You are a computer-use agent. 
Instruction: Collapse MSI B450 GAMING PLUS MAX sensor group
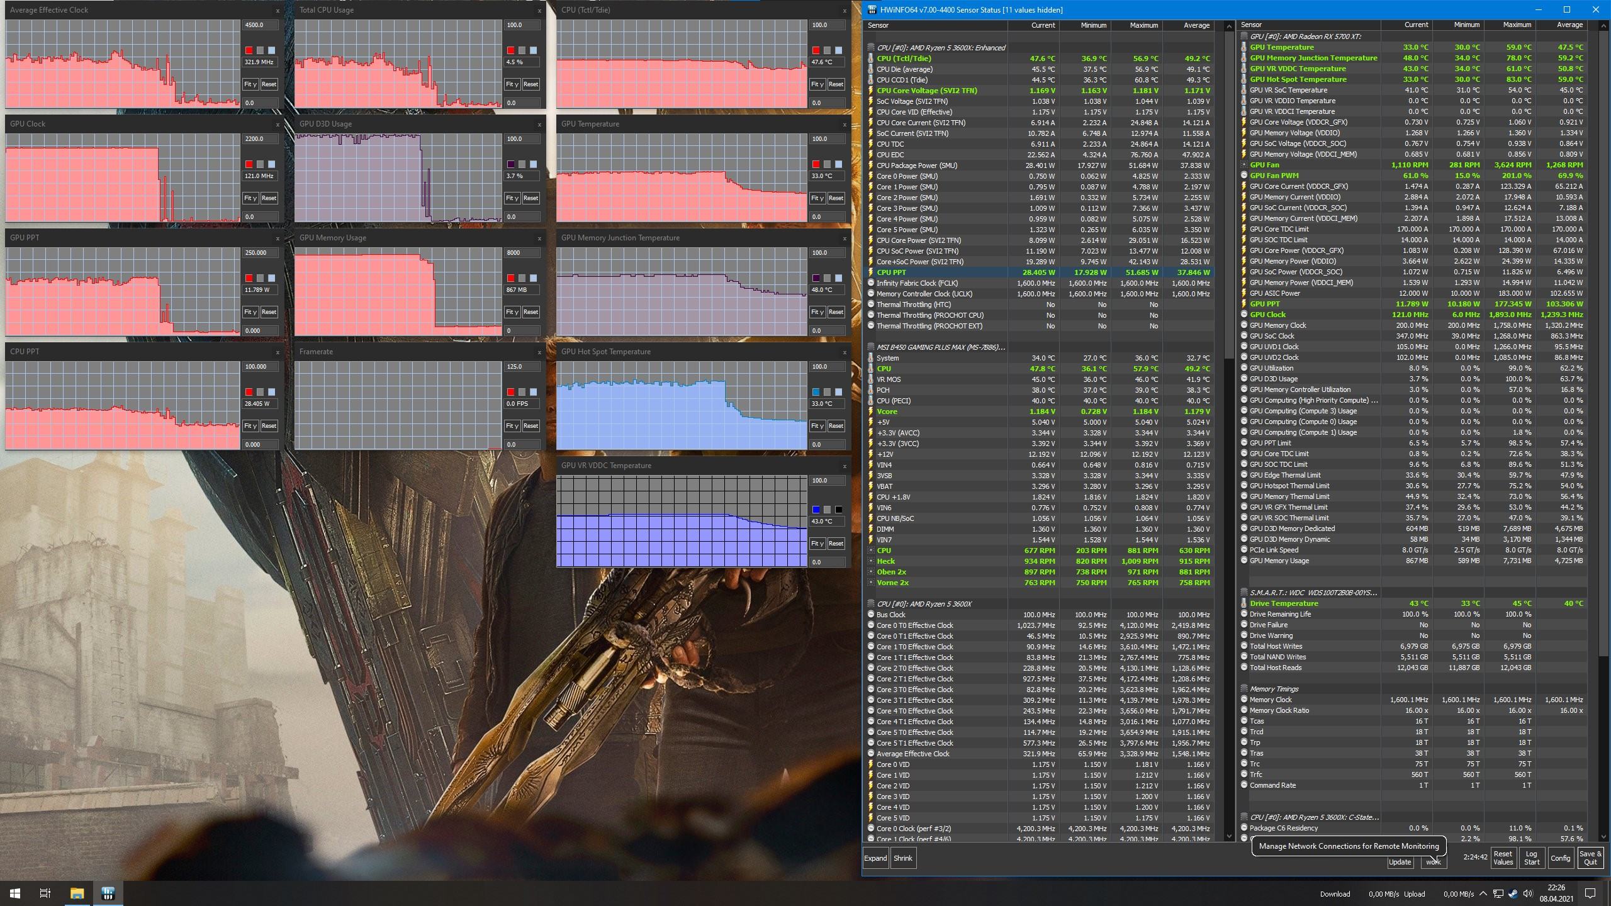[871, 347]
